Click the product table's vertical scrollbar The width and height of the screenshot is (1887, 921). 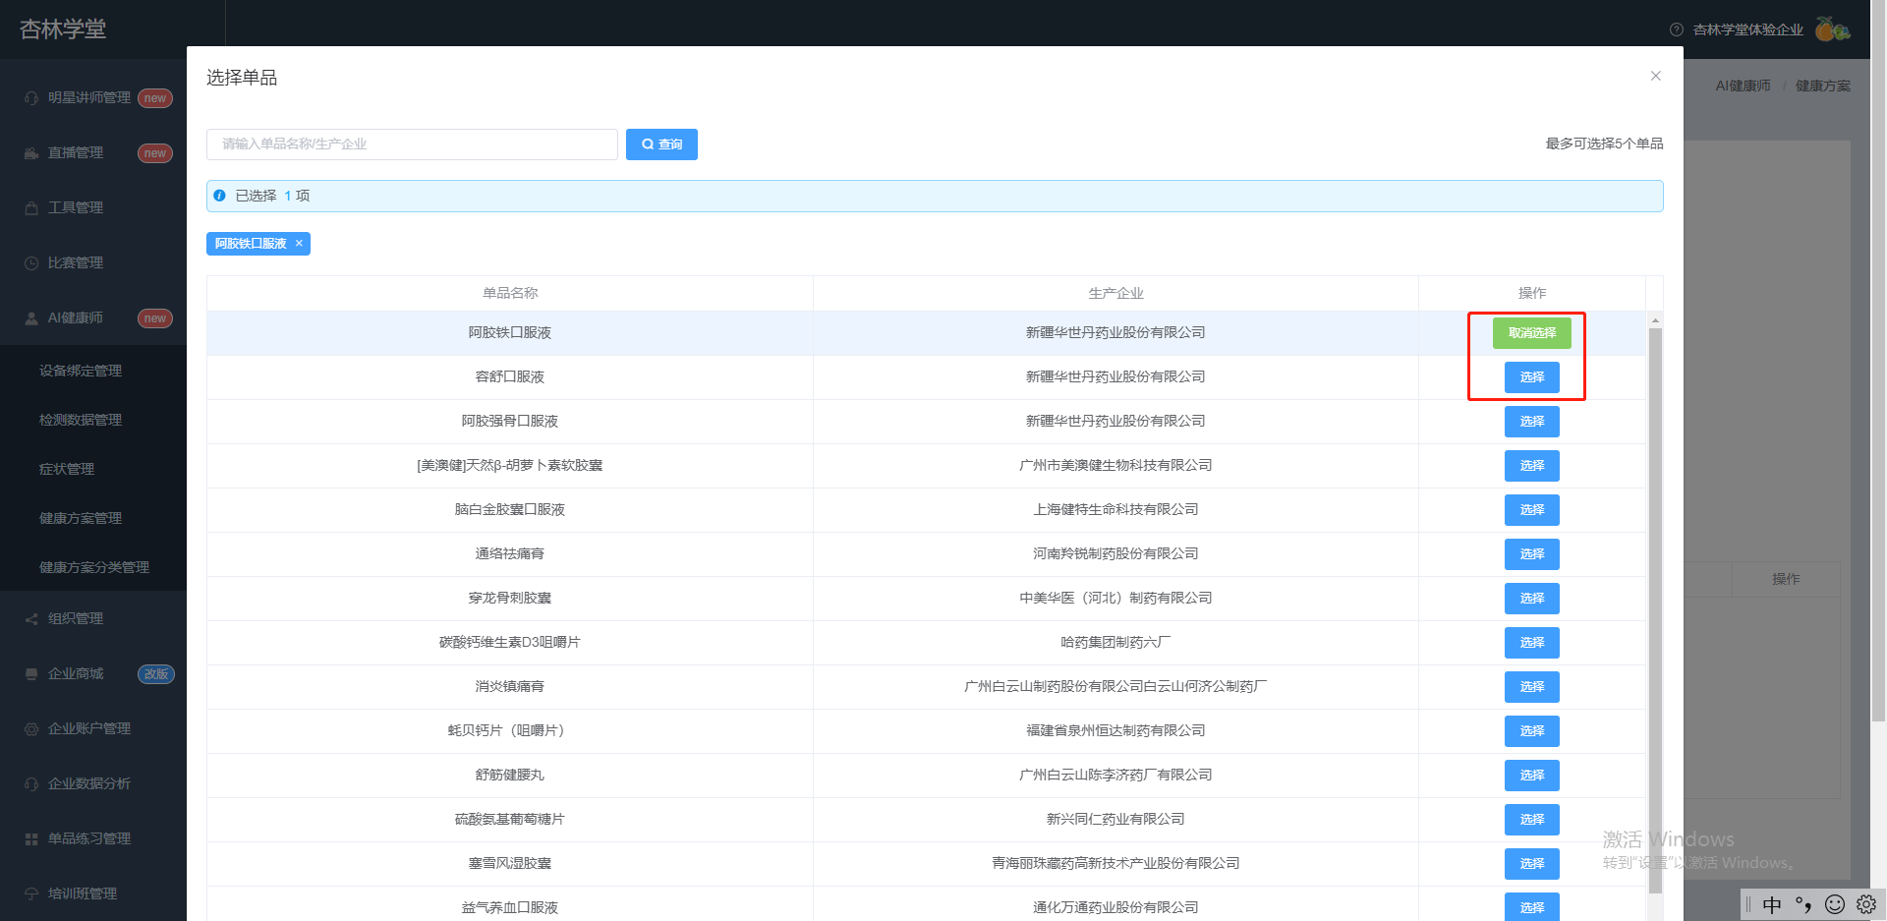1655,609
